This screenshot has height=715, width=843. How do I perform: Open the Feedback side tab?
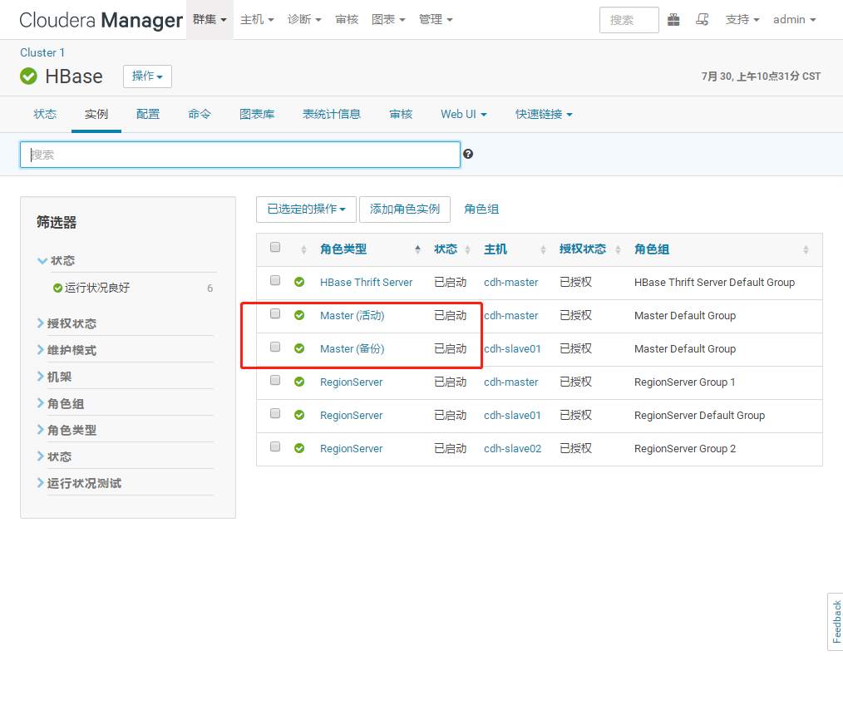836,622
